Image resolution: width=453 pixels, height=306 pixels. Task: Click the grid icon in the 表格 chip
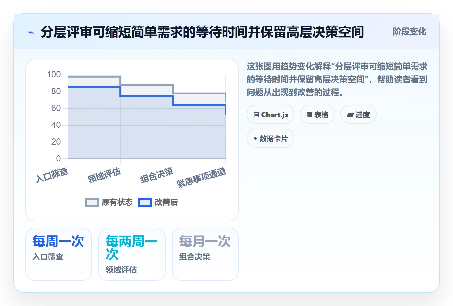point(309,115)
